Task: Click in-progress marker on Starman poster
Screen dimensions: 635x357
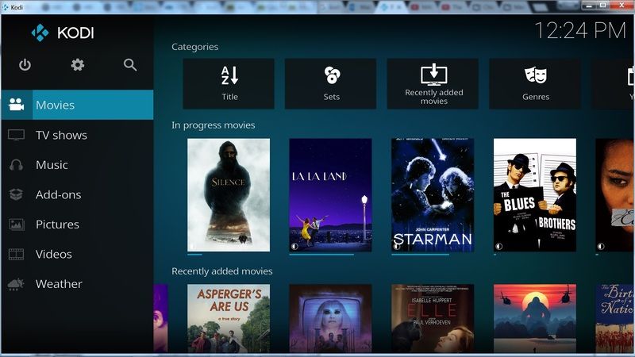Action: [x=397, y=246]
